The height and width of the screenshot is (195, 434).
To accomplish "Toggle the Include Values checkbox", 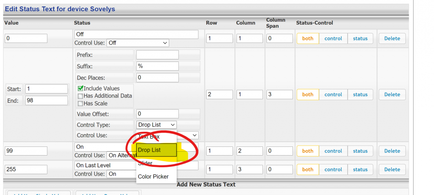I will (80, 88).
